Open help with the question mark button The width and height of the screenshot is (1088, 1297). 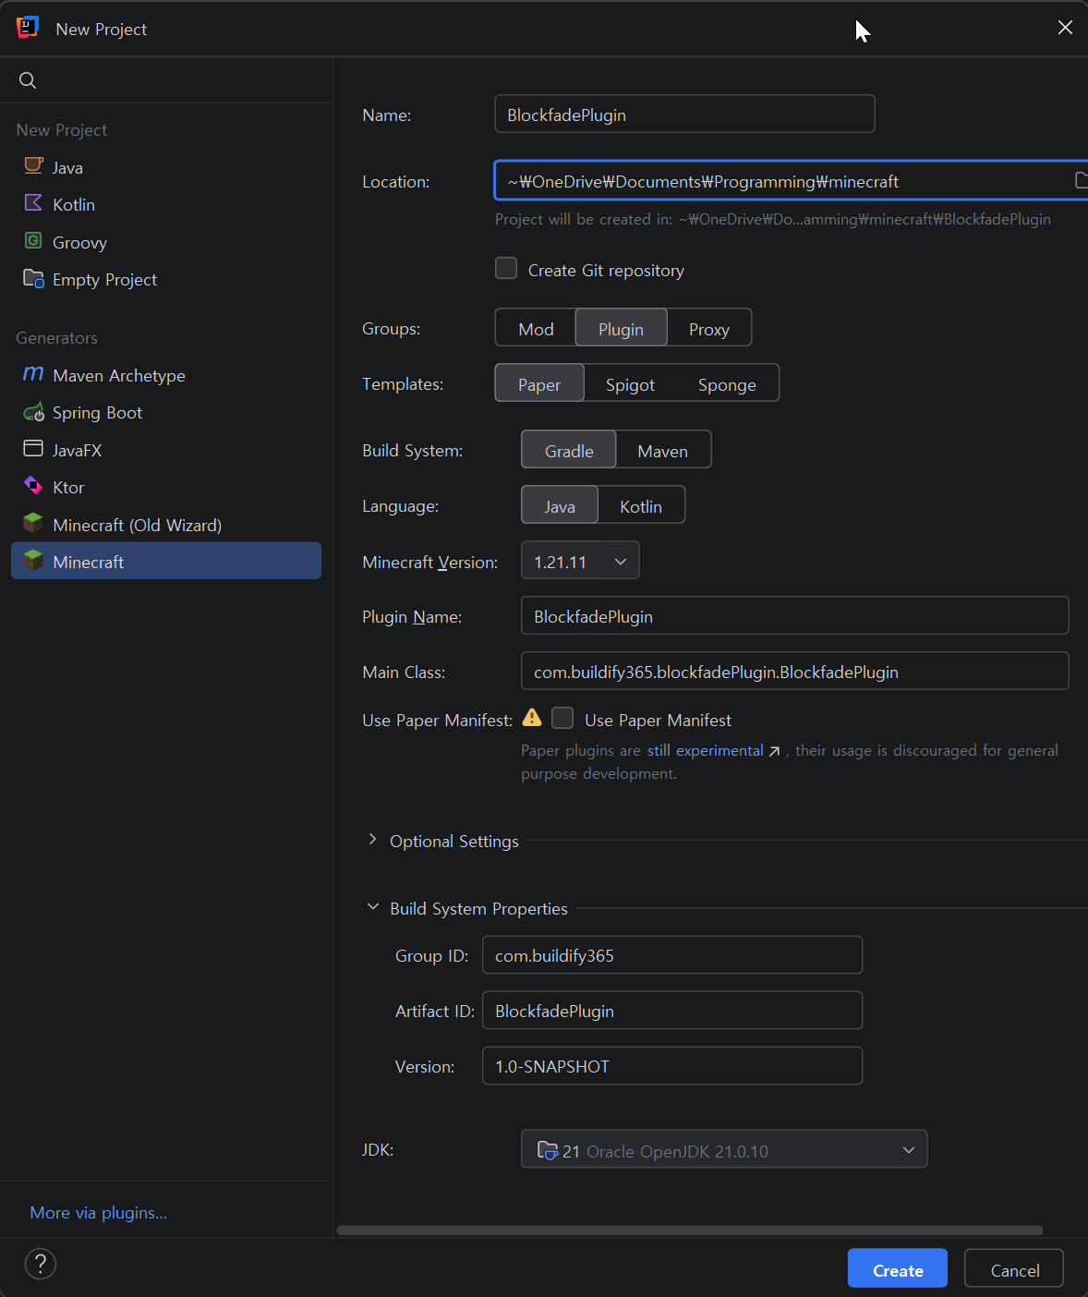tap(41, 1264)
